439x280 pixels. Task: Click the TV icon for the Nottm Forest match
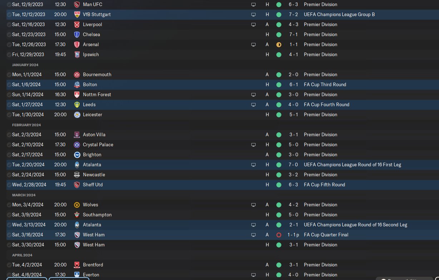pos(253,95)
